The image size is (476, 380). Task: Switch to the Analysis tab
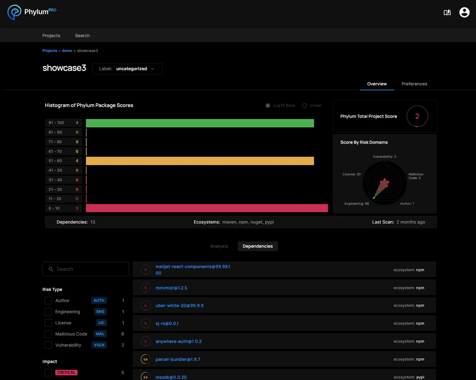[219, 246]
